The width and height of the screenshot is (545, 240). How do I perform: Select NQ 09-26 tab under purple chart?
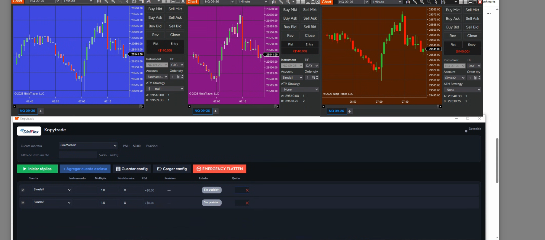pos(202,111)
